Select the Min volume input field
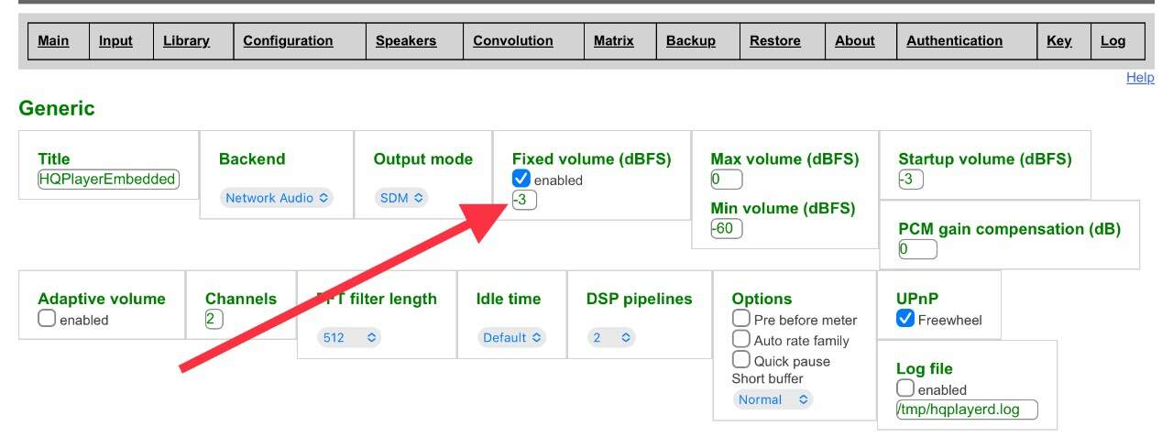This screenshot has width=1173, height=448. [x=727, y=228]
